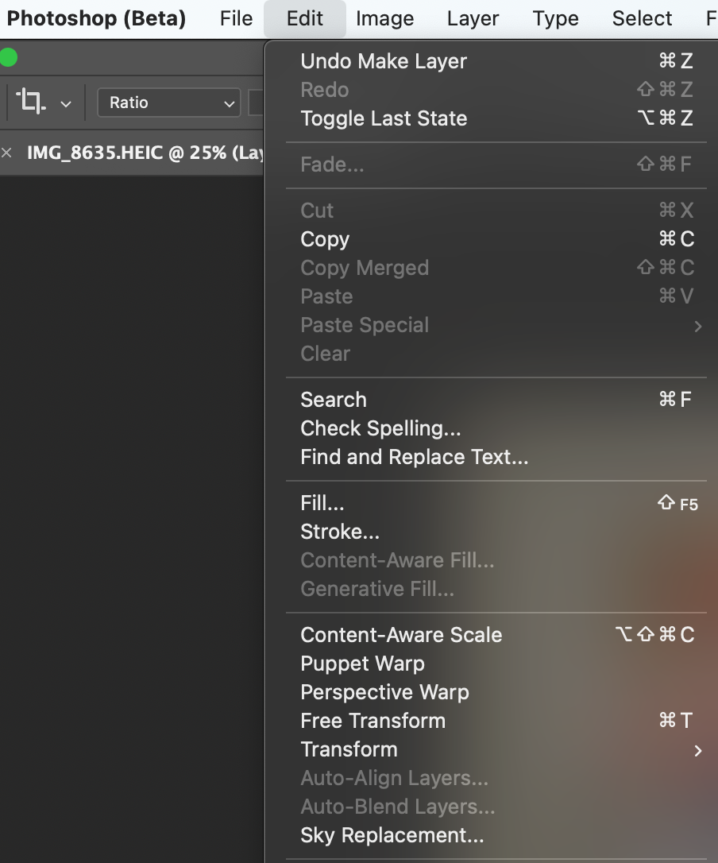Click the green traffic light window button
The width and height of the screenshot is (718, 863).
pos(8,57)
